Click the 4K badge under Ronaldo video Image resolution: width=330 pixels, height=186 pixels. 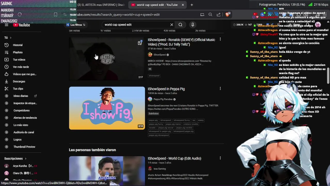pos(150,69)
